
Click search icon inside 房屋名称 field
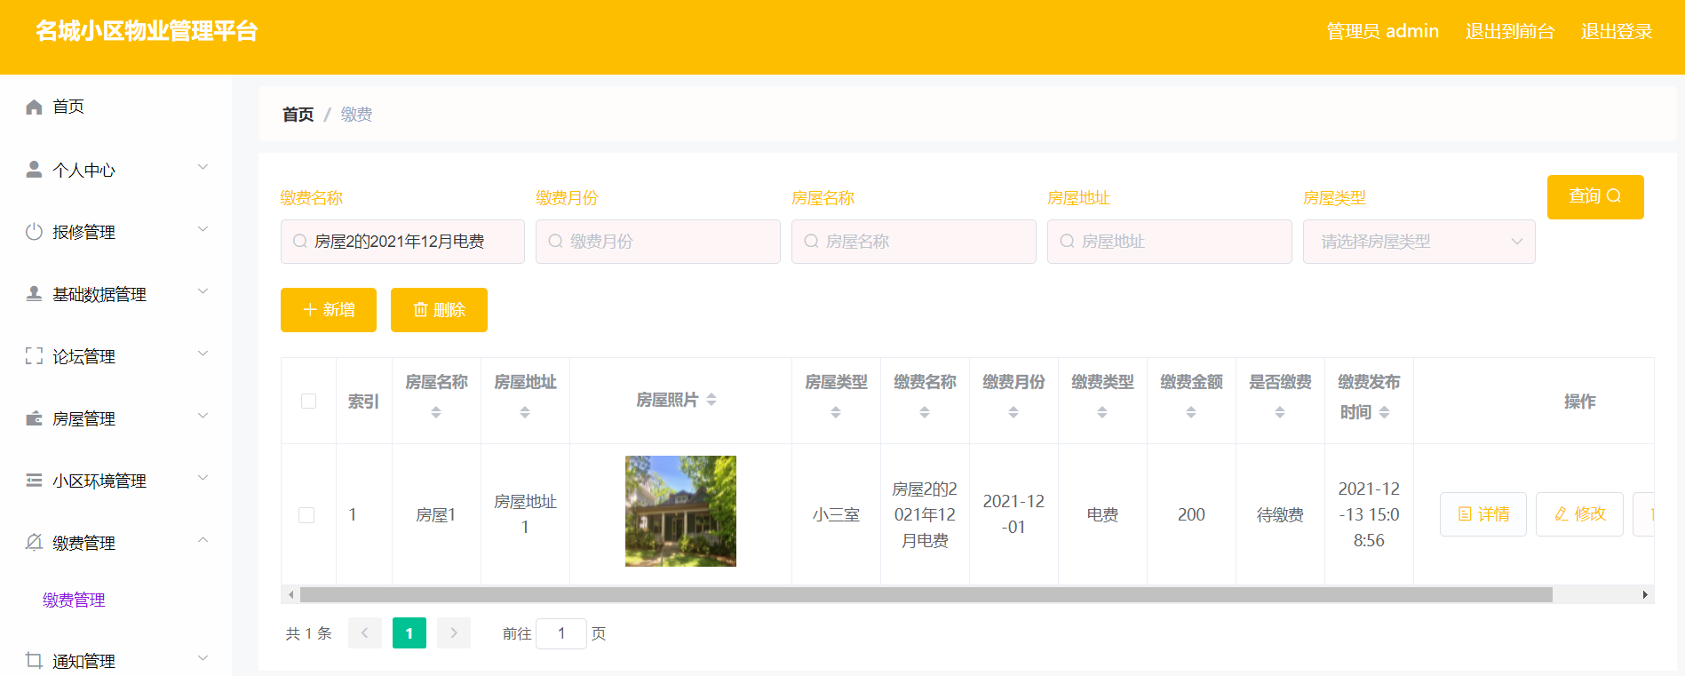(x=812, y=241)
